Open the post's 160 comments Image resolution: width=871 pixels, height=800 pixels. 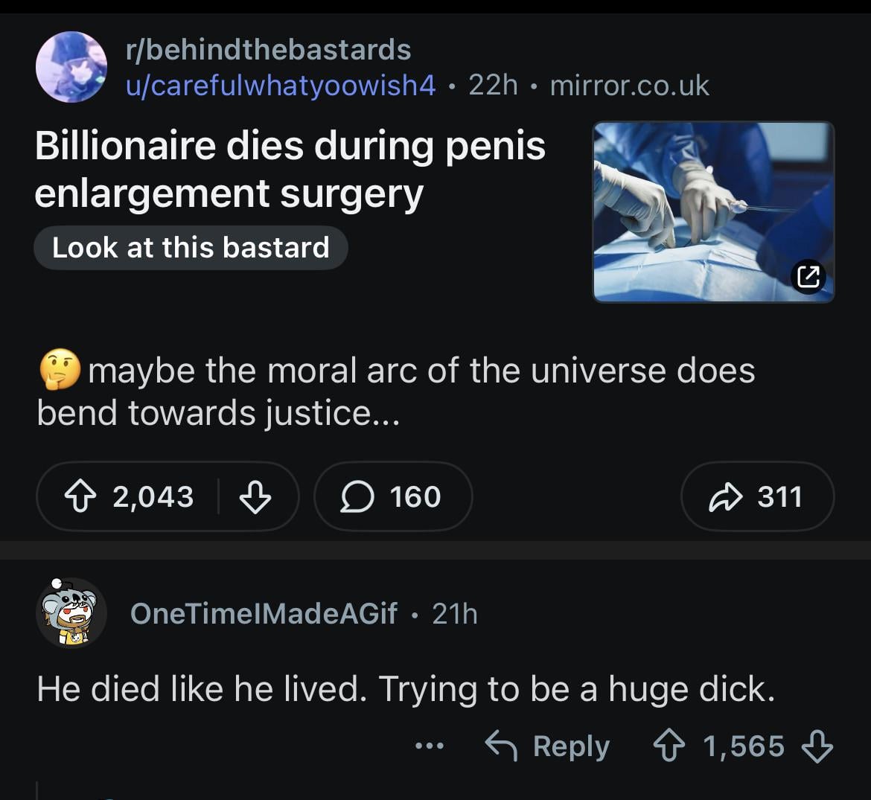tap(392, 496)
